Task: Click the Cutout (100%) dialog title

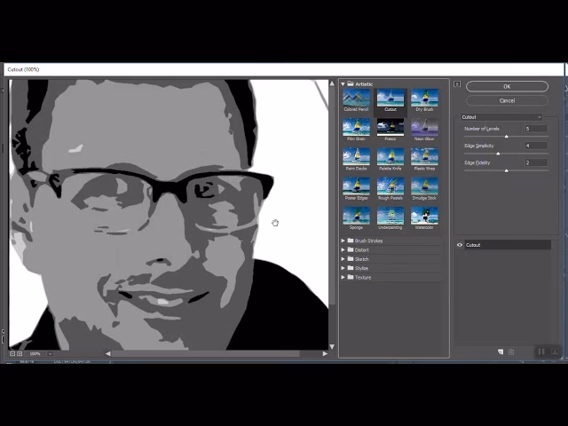Action: 23,69
